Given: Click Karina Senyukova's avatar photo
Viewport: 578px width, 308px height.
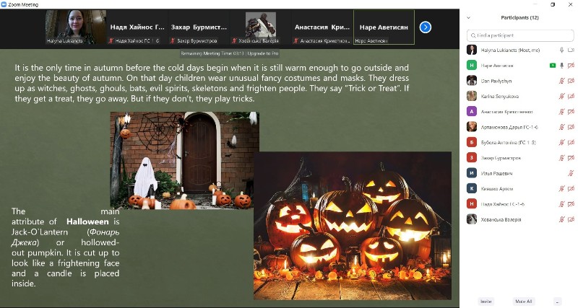Looking at the screenshot, I should point(472,96).
